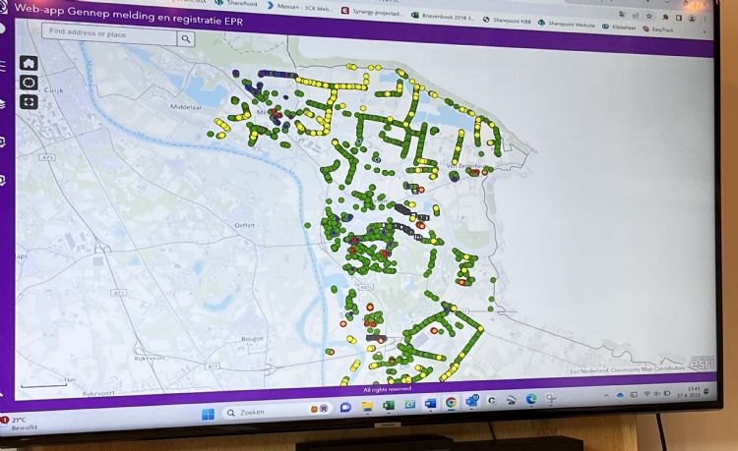Click the Home default extent button

tap(29, 64)
